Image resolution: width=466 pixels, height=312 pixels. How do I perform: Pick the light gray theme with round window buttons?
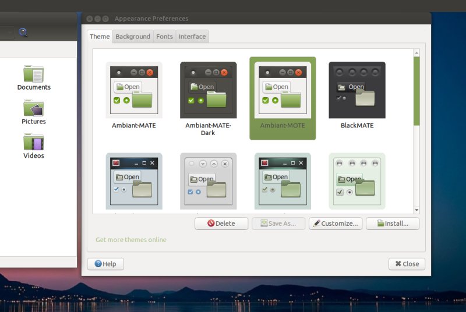[x=209, y=181]
